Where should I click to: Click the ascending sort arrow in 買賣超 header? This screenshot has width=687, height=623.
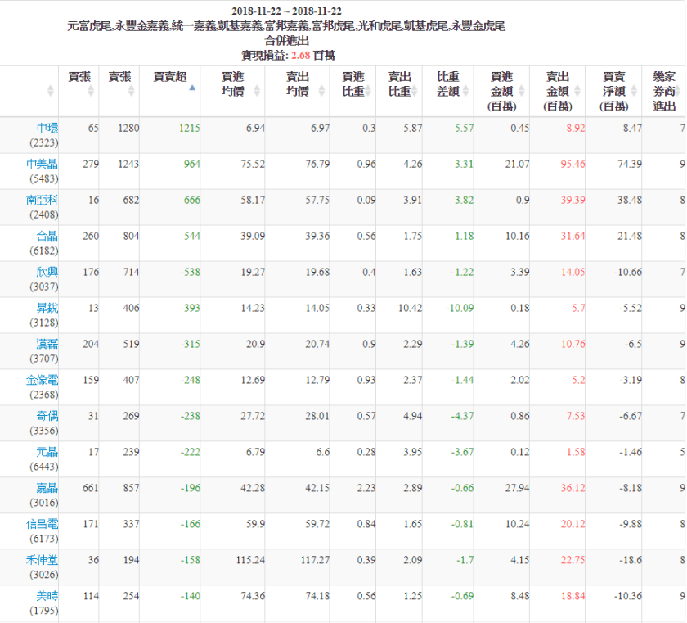pos(192,88)
